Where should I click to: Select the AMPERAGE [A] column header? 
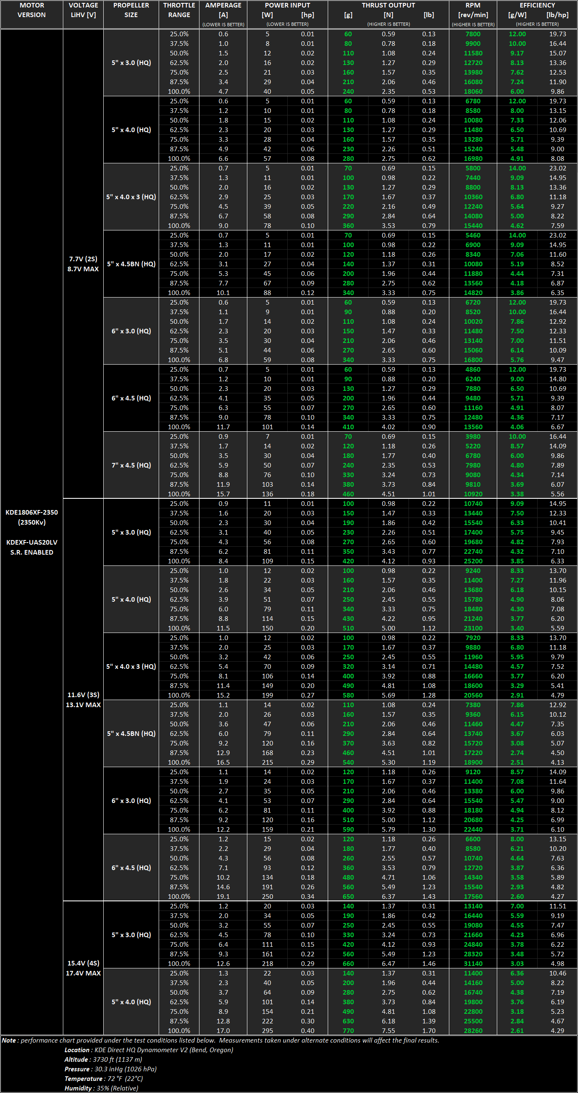pyautogui.click(x=223, y=10)
